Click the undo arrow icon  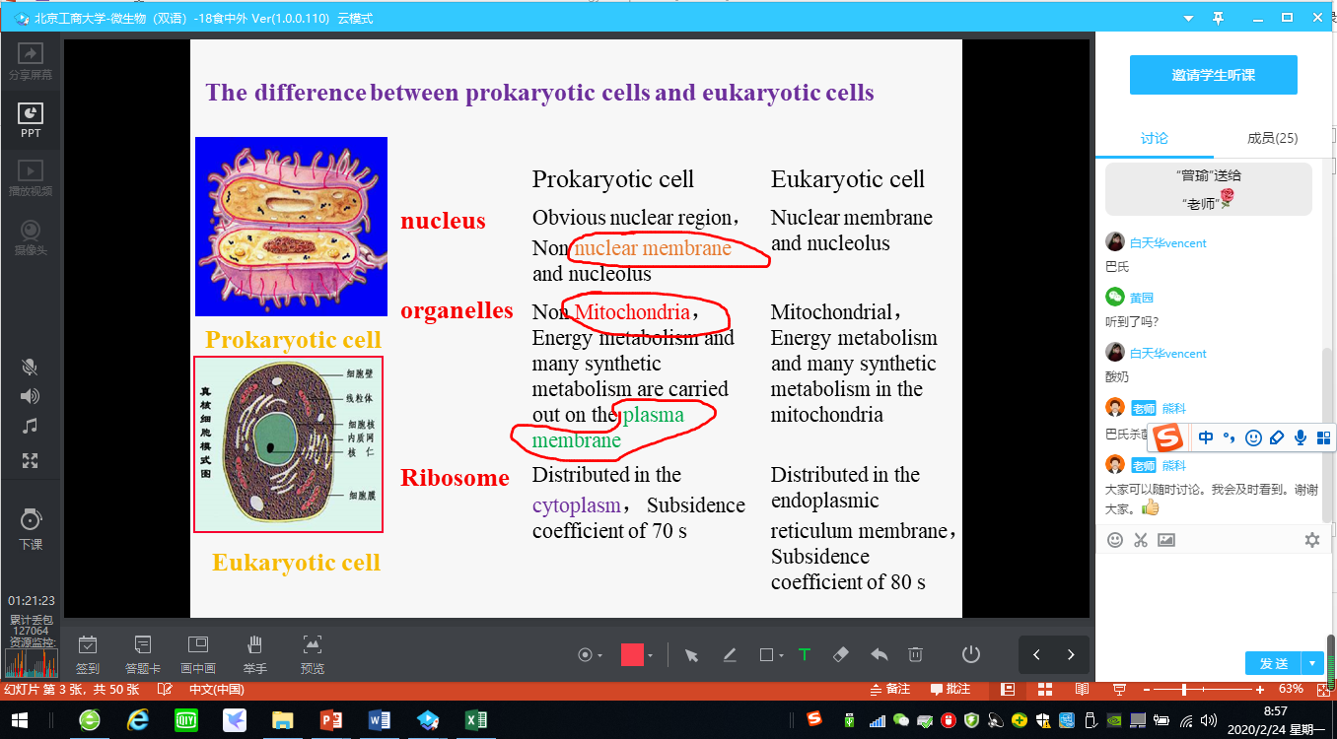pos(879,655)
